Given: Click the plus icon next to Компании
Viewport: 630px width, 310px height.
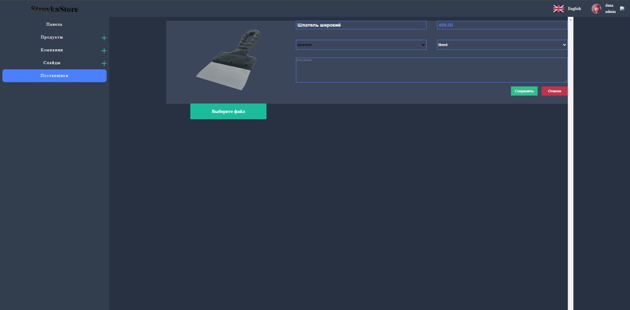Looking at the screenshot, I should coord(104,50).
